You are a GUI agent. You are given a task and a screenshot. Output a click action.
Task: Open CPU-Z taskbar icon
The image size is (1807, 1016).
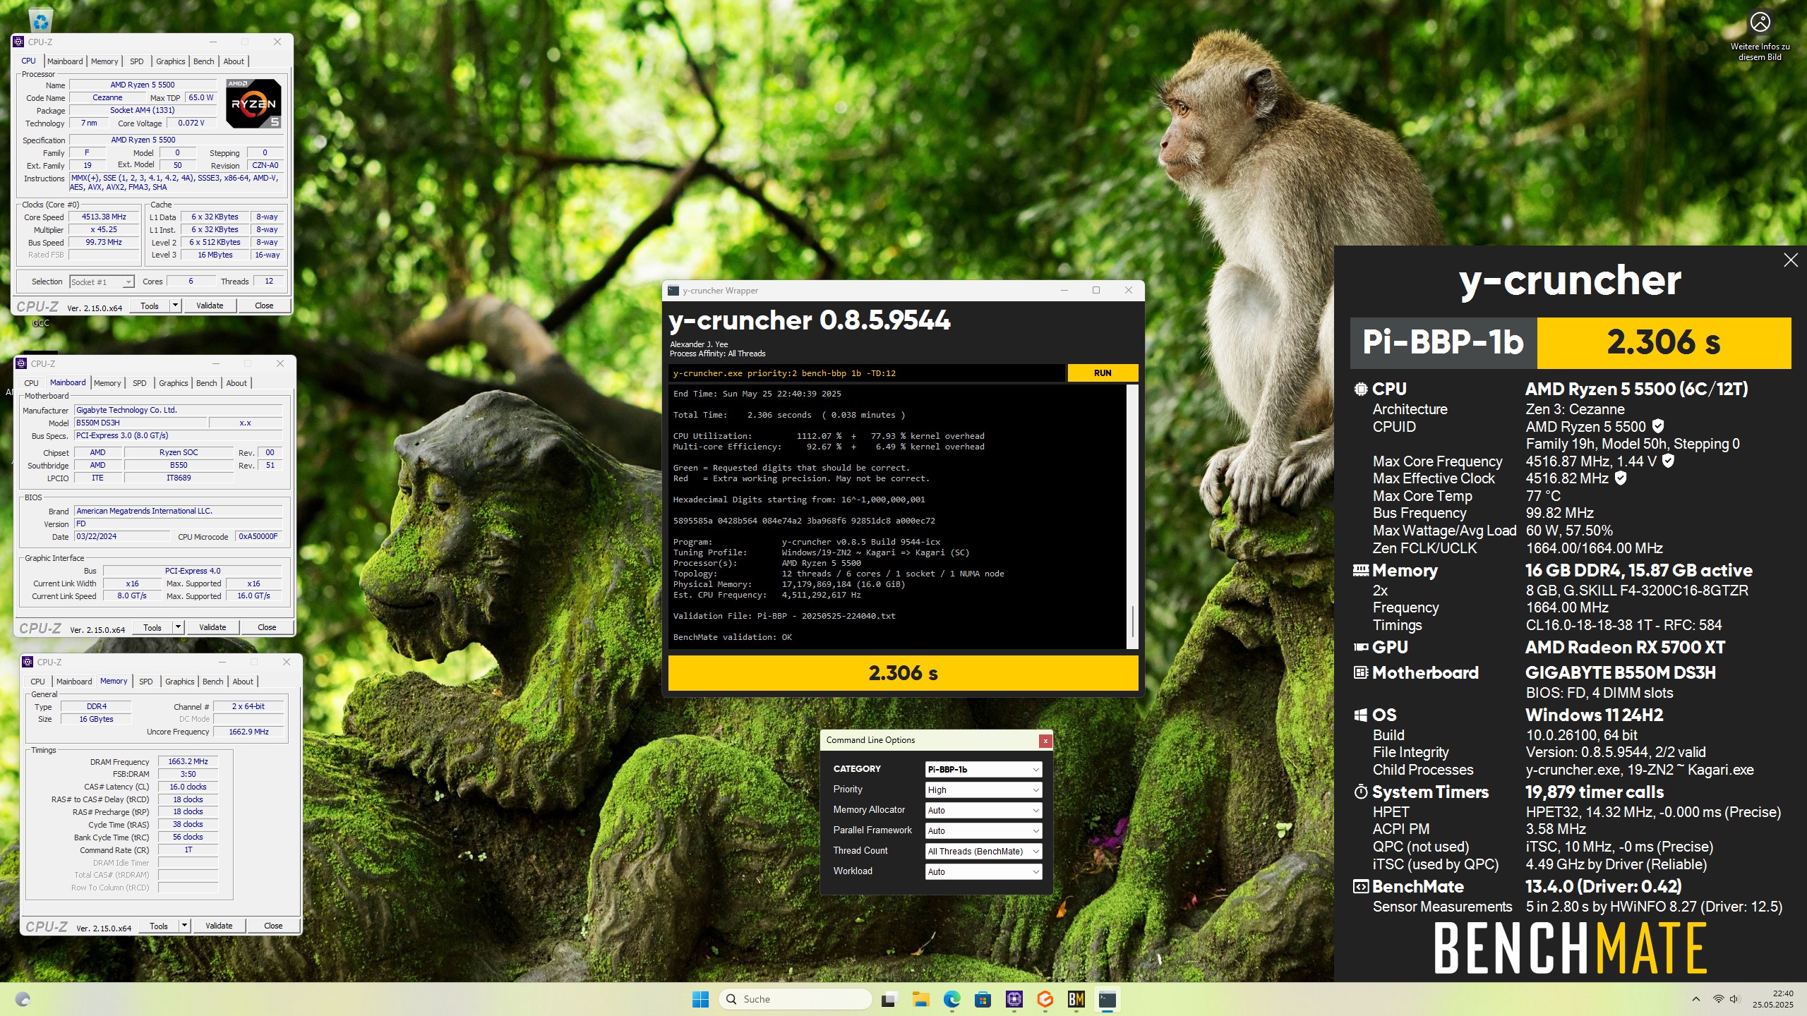1014,999
